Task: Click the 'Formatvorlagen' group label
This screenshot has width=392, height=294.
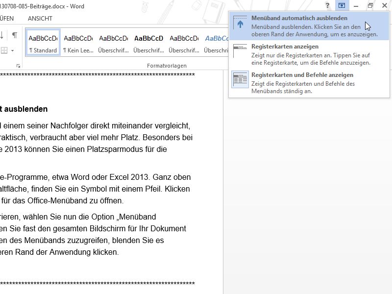Action: point(167,66)
